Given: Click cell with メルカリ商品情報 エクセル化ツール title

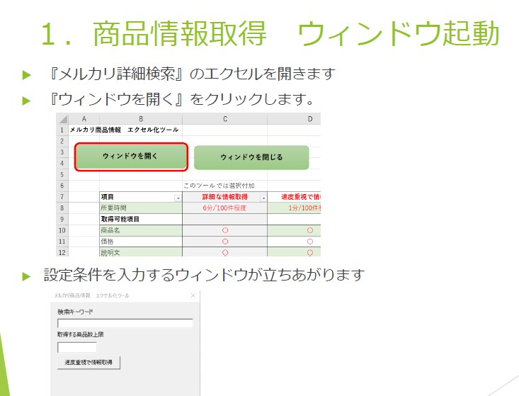Looking at the screenshot, I should (124, 130).
